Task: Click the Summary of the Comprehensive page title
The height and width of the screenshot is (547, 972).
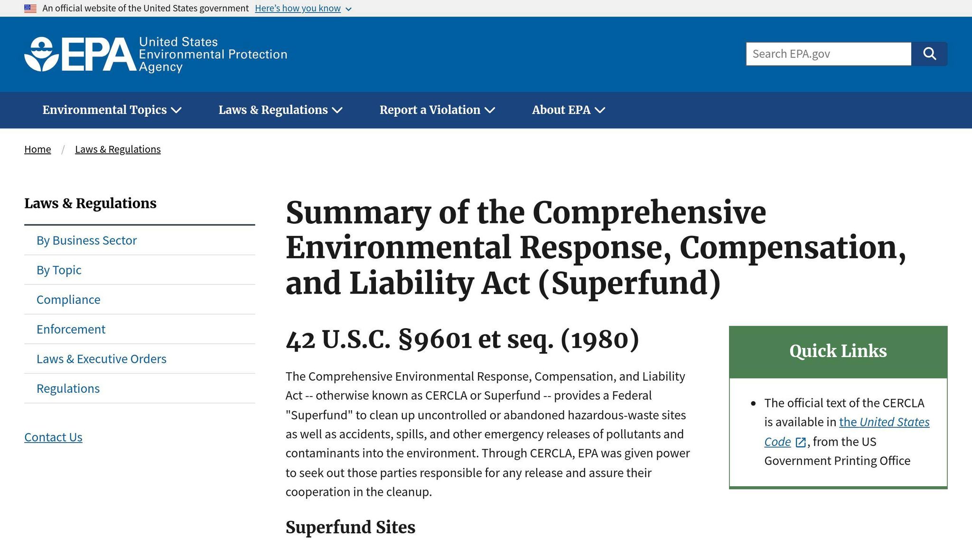Action: [596, 248]
